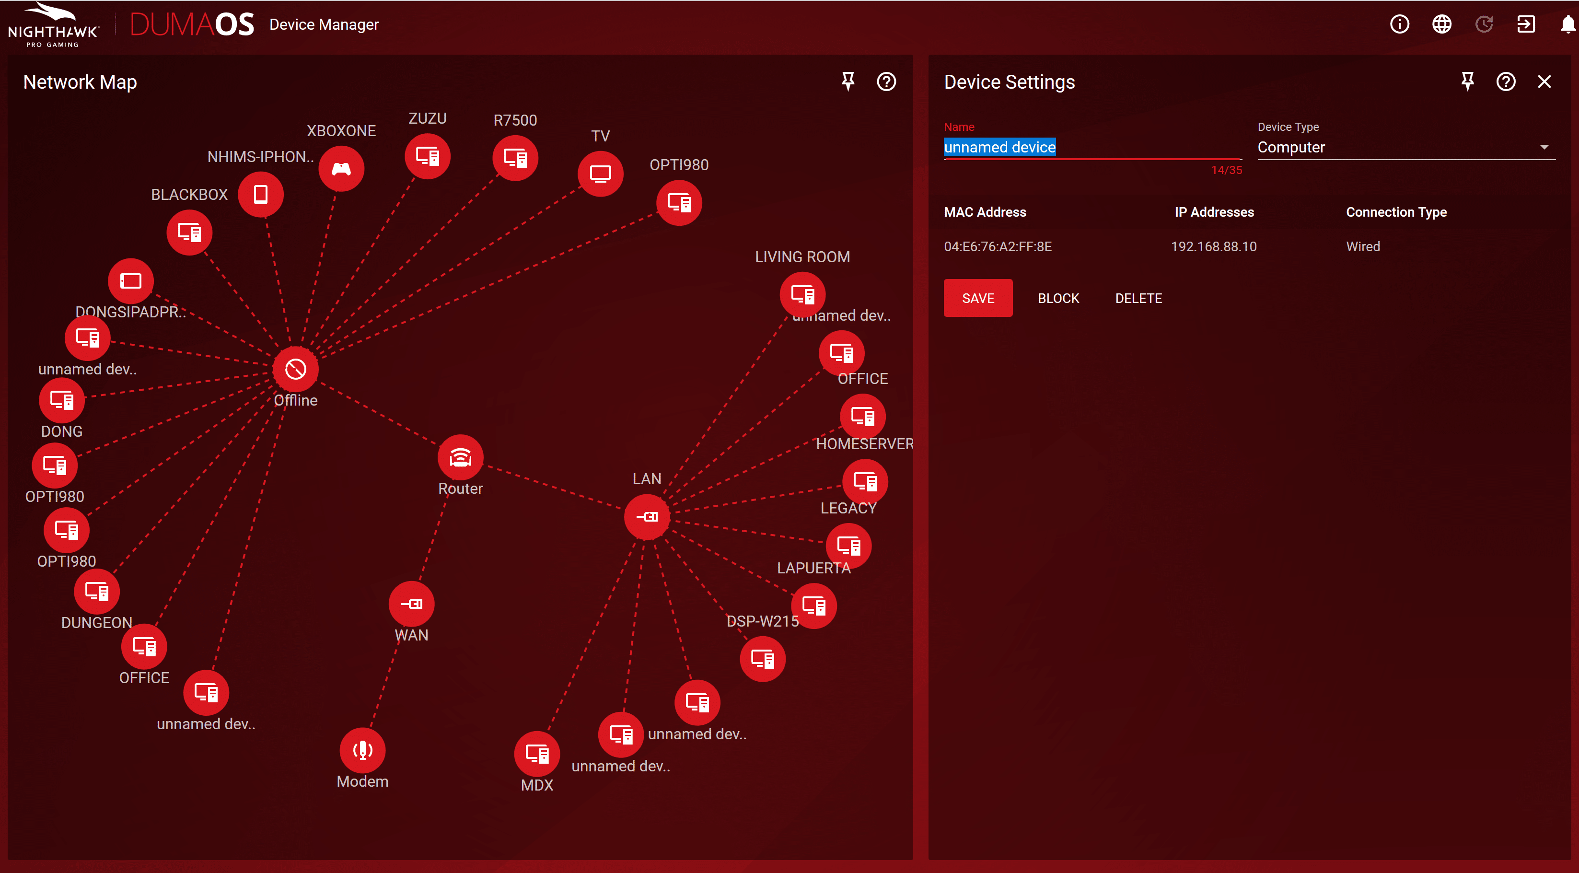
Task: Click the XBOXONE game controller node
Action: tap(341, 169)
